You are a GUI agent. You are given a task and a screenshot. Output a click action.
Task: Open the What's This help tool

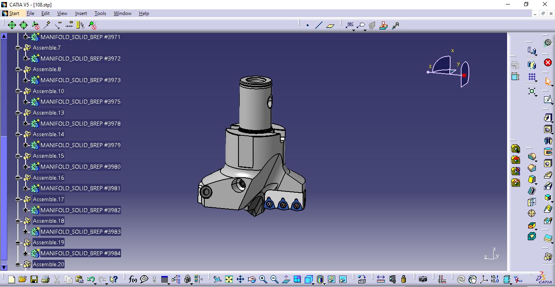(114, 279)
